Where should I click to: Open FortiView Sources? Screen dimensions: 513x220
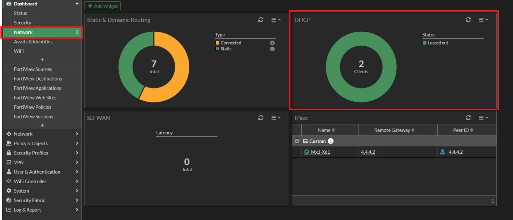[x=33, y=69]
